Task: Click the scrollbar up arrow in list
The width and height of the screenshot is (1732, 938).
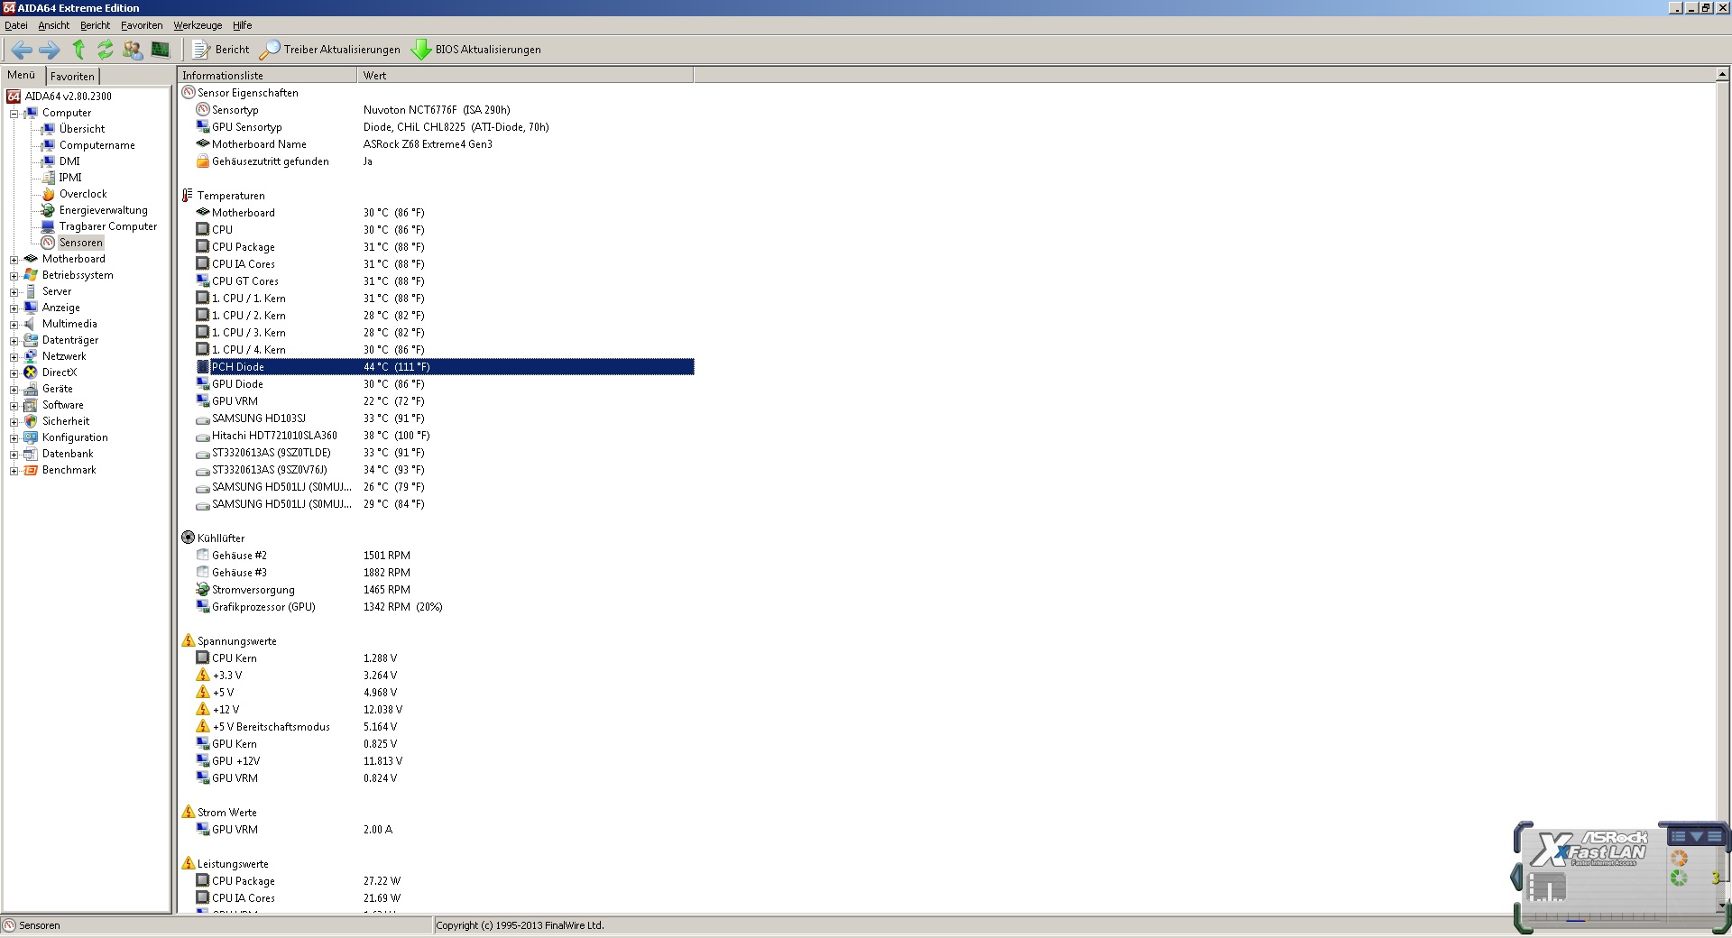Action: 1723,75
